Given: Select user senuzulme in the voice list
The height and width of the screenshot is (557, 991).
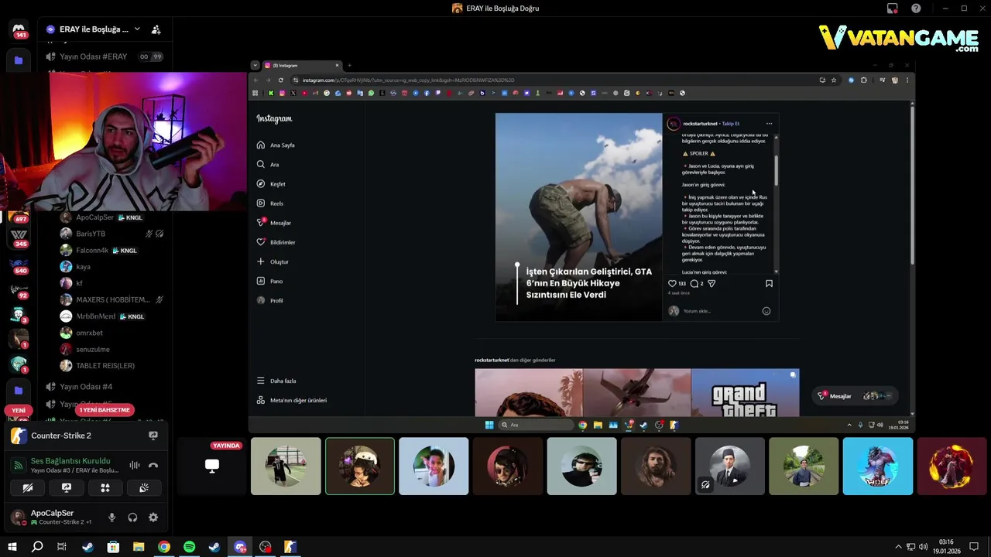Looking at the screenshot, I should 92,349.
